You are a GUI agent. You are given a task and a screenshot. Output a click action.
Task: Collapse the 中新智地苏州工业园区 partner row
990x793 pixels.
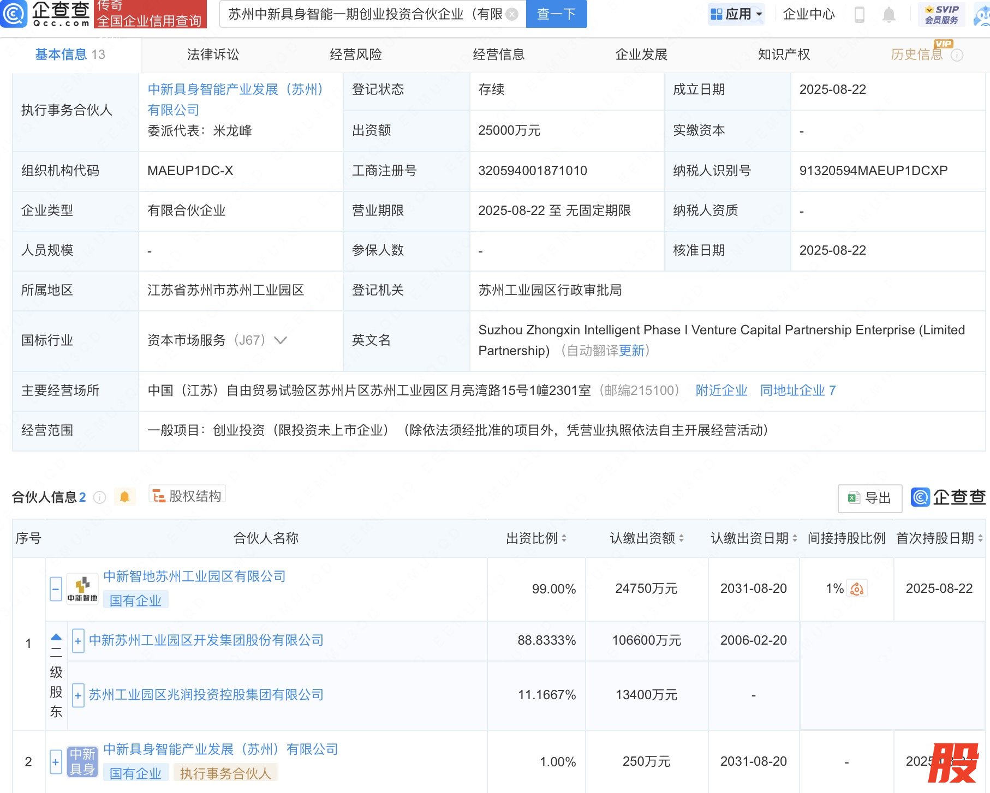[x=56, y=589]
